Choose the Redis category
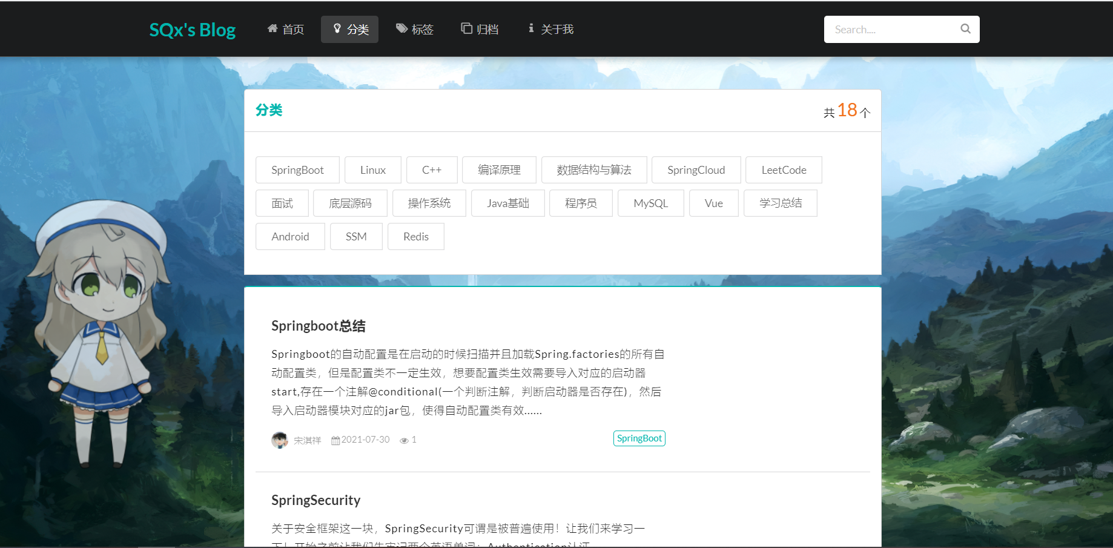Image resolution: width=1113 pixels, height=548 pixels. [415, 236]
